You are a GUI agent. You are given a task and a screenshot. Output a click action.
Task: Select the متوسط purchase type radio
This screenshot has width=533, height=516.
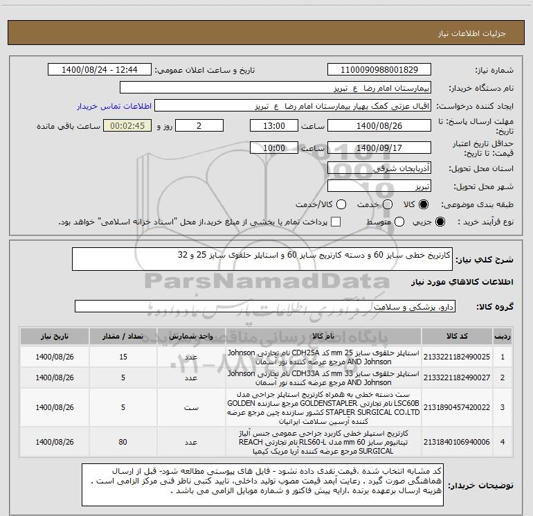click(399, 222)
